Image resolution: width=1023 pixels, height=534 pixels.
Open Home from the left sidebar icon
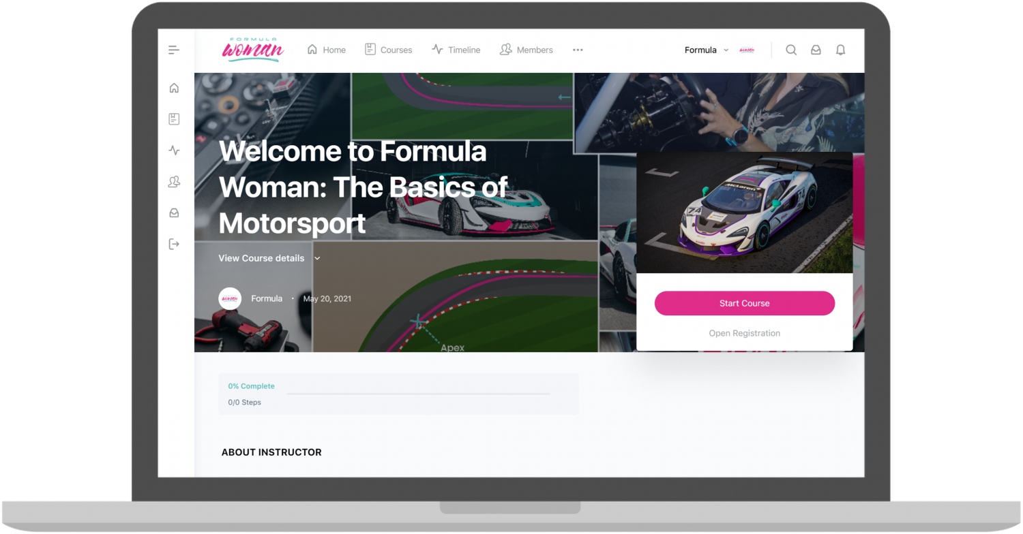[x=174, y=88]
